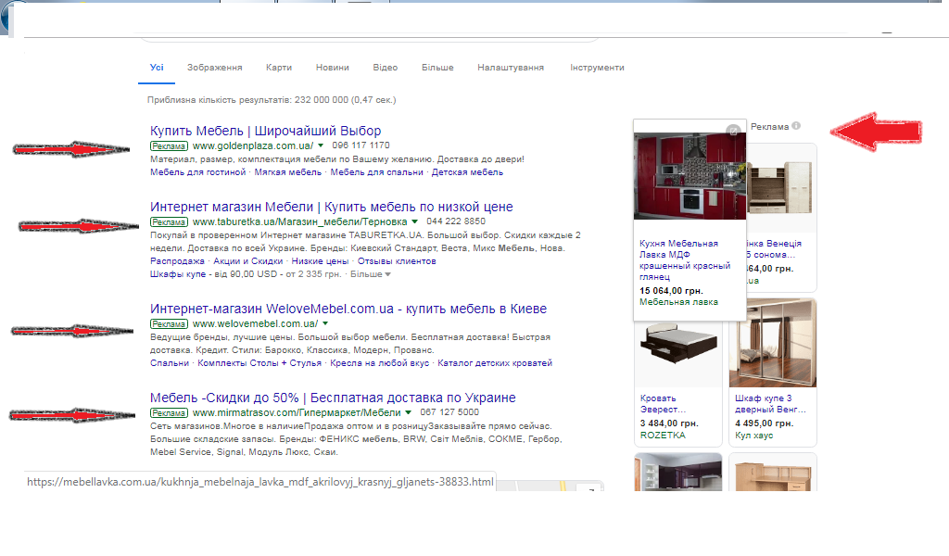
Task: Open the Кресла на любой вкус sitelink
Action: click(x=379, y=363)
